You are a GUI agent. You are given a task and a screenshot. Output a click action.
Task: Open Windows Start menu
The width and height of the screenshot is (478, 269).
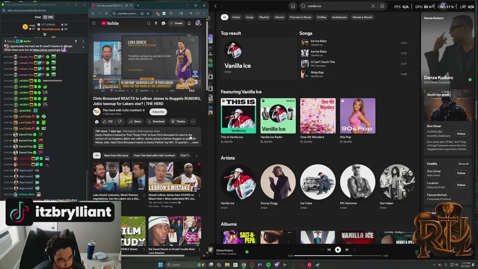(x=161, y=265)
